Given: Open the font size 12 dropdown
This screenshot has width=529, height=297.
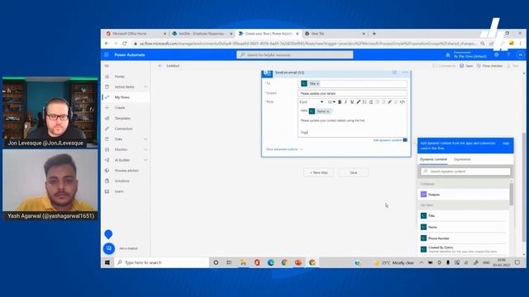Looking at the screenshot, I should tap(331, 102).
